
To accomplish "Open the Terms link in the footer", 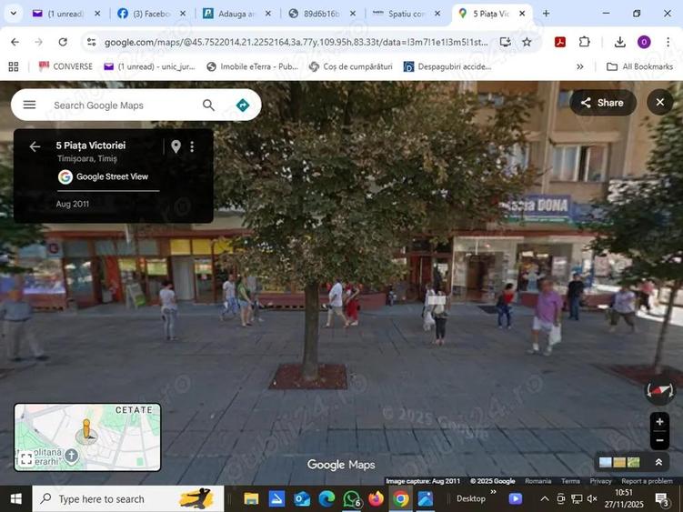I will pos(570,481).
